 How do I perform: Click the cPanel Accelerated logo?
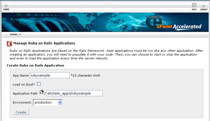click(x=174, y=23)
